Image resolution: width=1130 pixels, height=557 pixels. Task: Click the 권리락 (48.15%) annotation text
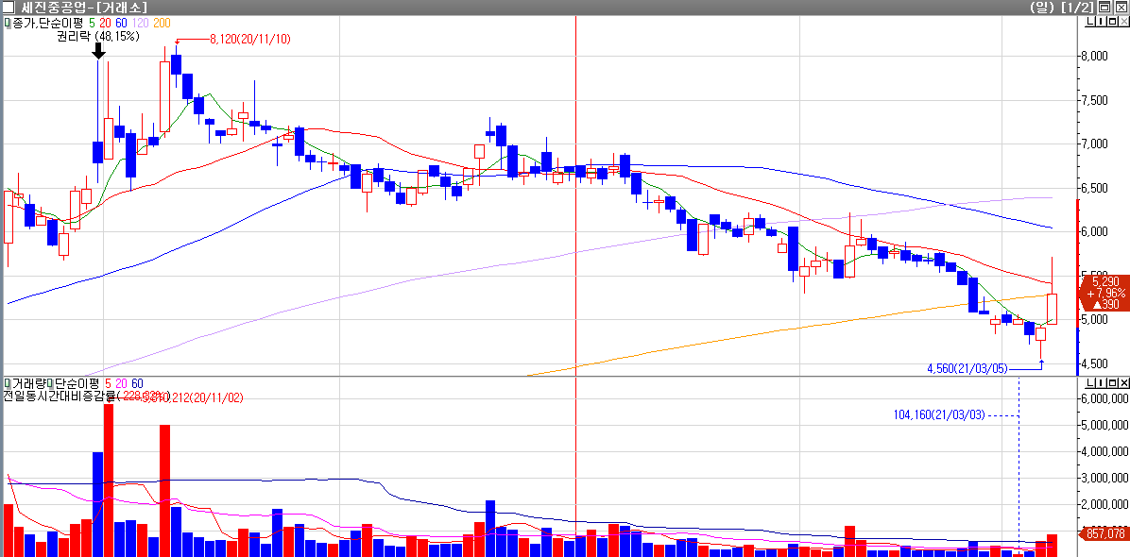click(x=98, y=36)
